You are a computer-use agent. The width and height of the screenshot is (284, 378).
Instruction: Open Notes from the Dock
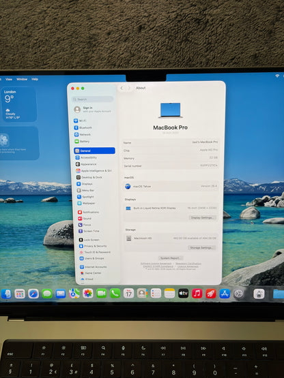click(x=169, y=294)
